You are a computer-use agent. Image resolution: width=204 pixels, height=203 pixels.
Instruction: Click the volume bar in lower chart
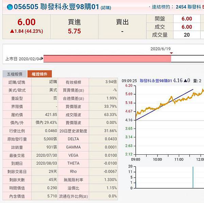(x=193, y=177)
